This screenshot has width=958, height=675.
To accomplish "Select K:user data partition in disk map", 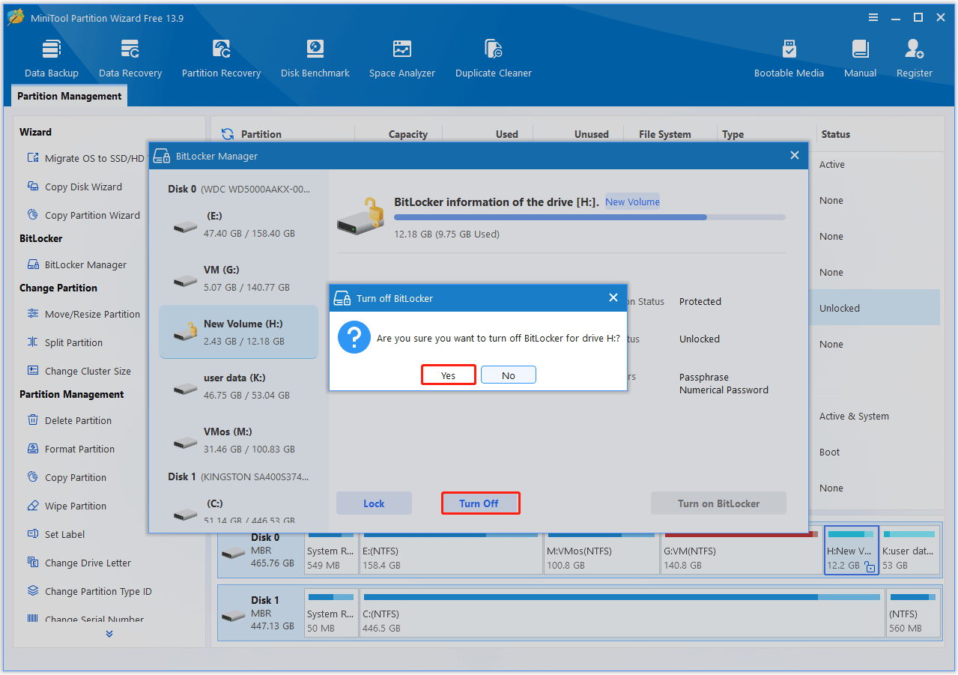I will pos(909,551).
